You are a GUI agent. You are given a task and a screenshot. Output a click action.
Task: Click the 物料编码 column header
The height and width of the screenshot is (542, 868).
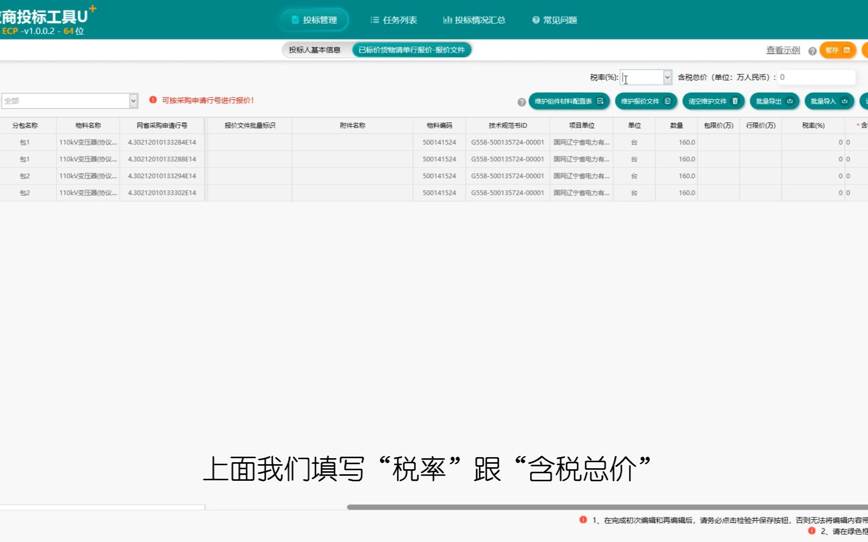pyautogui.click(x=439, y=125)
